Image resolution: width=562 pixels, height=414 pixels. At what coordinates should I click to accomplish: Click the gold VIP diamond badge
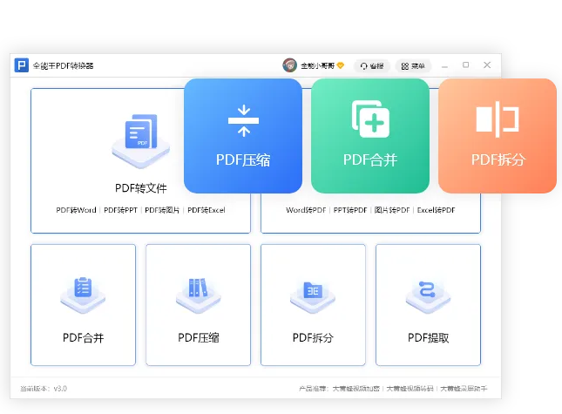341,65
